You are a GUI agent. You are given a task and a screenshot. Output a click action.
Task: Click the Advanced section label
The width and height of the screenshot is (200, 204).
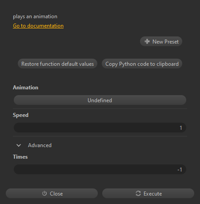pos(40,145)
